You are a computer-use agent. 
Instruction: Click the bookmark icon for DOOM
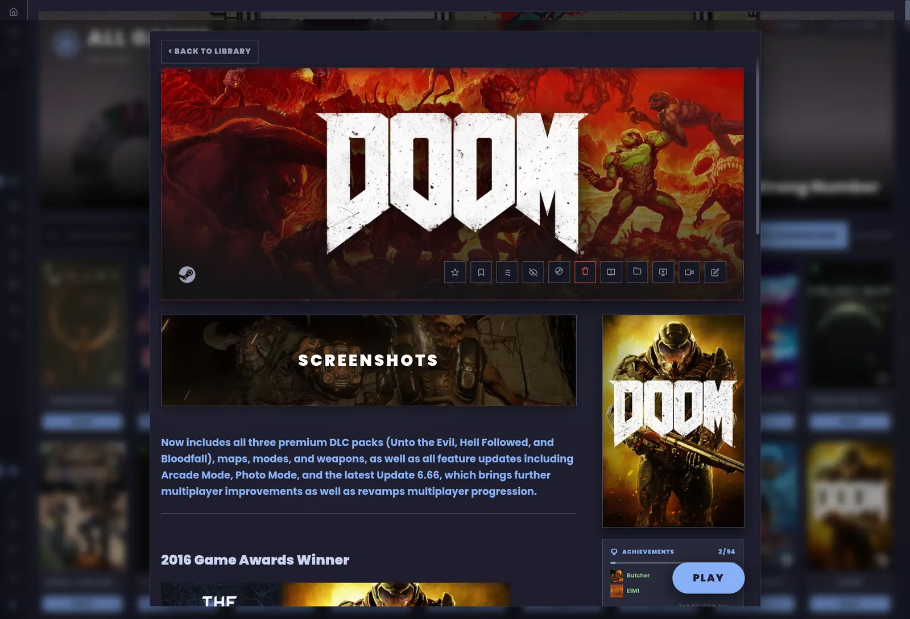click(481, 273)
